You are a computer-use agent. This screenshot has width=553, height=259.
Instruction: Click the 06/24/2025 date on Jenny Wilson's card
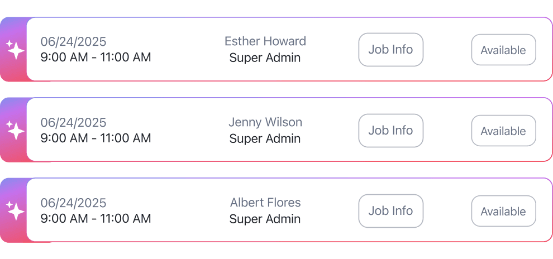point(73,123)
